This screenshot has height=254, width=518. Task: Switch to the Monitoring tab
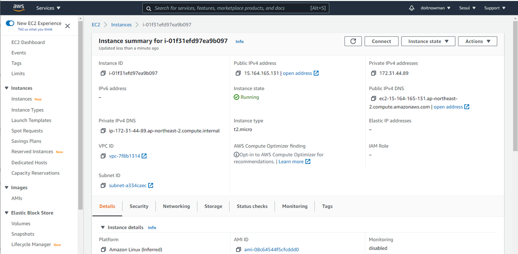click(295, 206)
